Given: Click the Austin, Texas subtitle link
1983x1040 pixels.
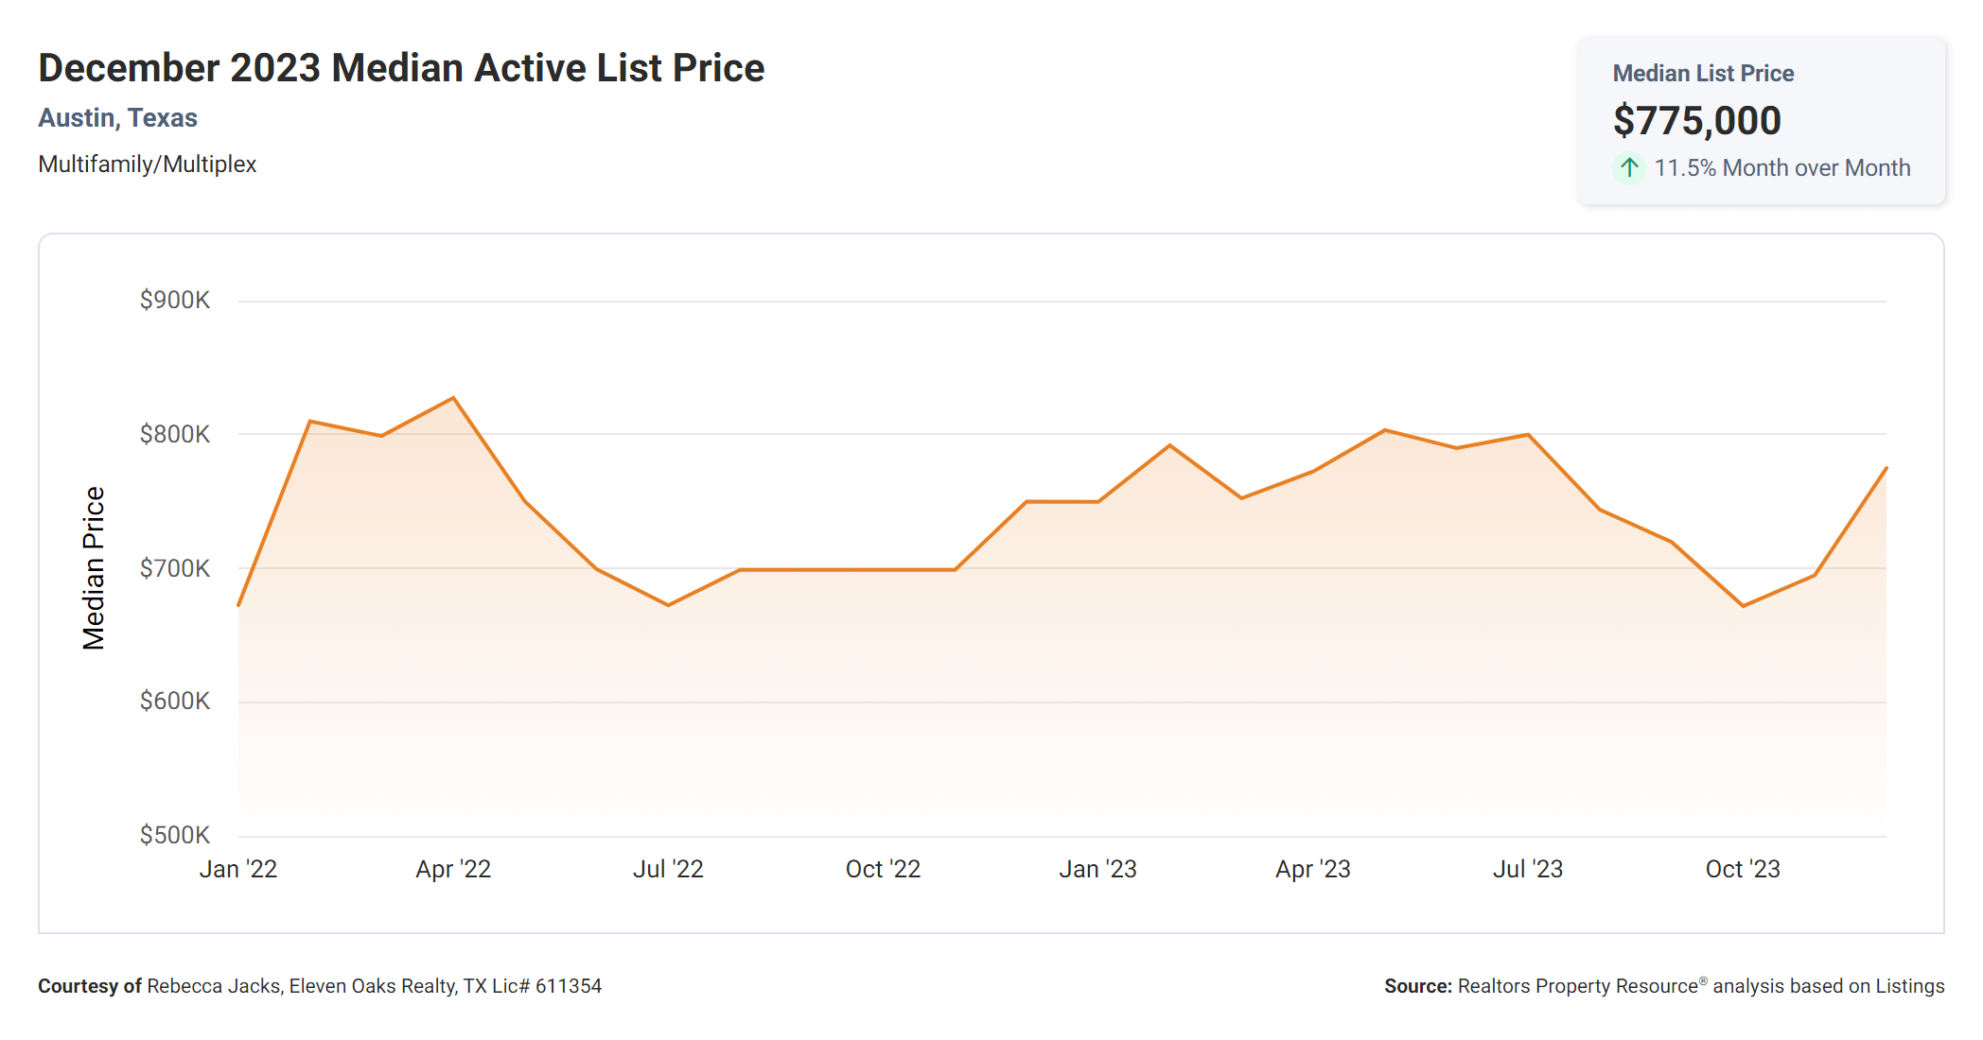Looking at the screenshot, I should click(x=118, y=118).
